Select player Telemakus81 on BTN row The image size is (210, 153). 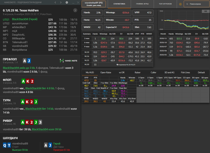tap(20, 42)
